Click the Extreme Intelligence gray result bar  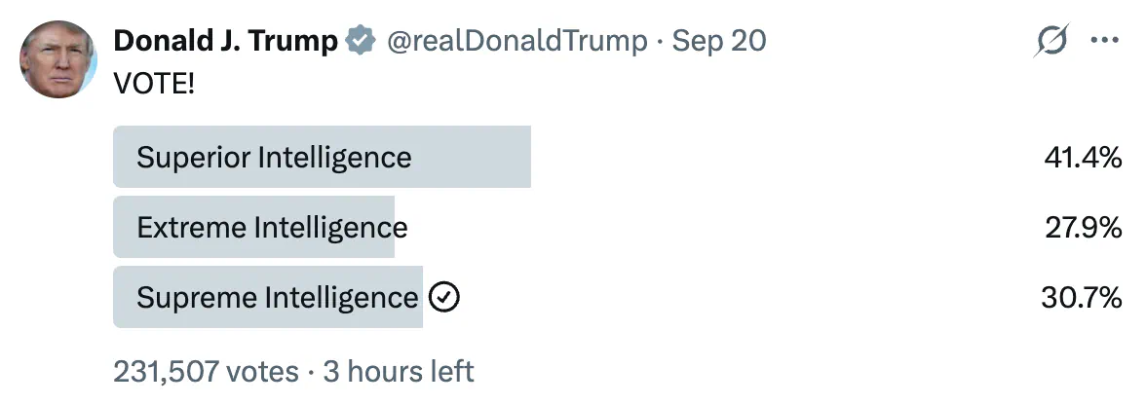coord(253,227)
